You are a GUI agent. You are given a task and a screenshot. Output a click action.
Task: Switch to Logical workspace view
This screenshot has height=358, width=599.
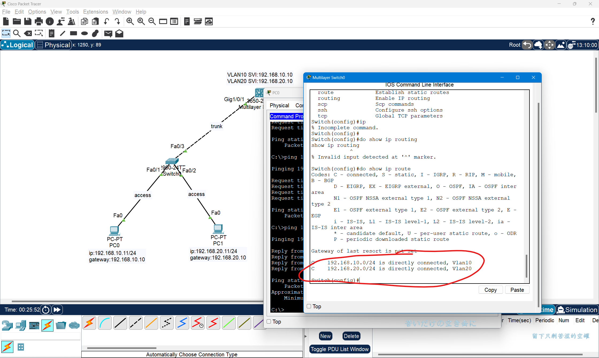(x=18, y=45)
